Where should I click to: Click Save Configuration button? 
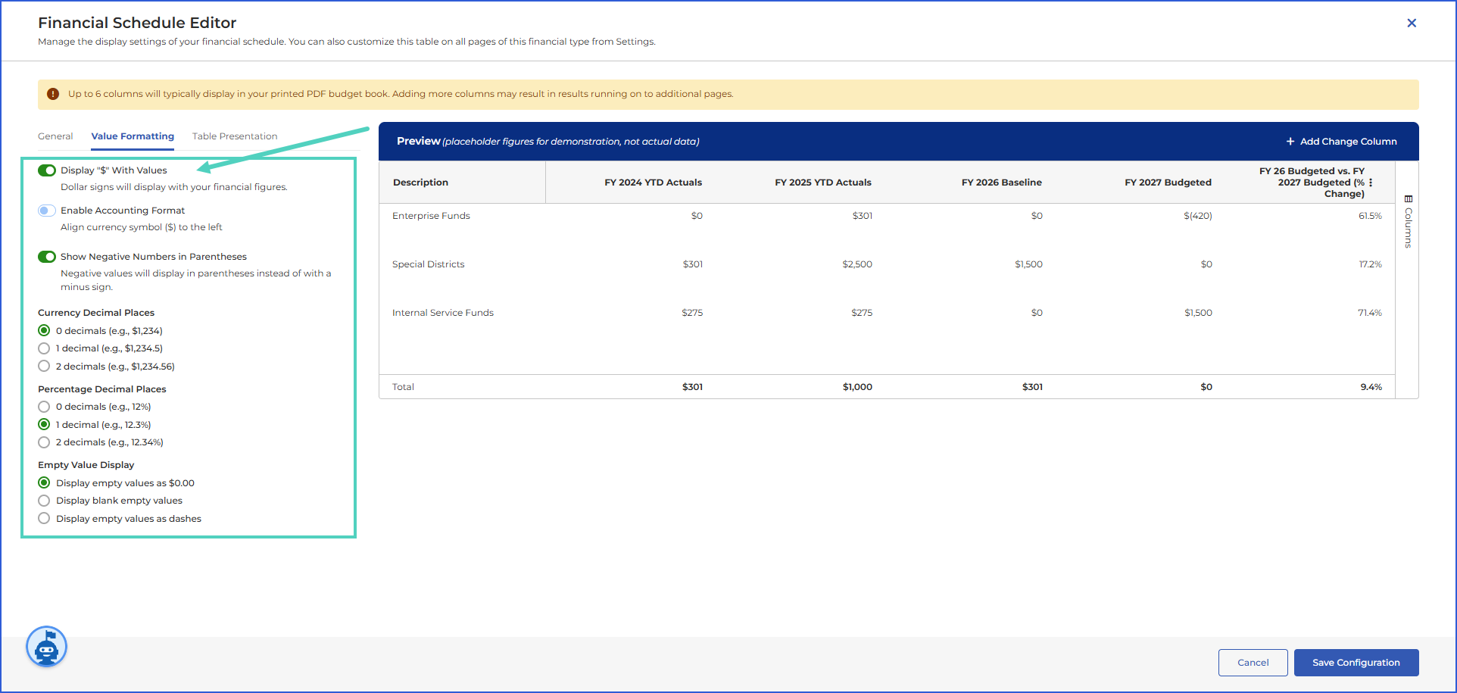(1356, 663)
